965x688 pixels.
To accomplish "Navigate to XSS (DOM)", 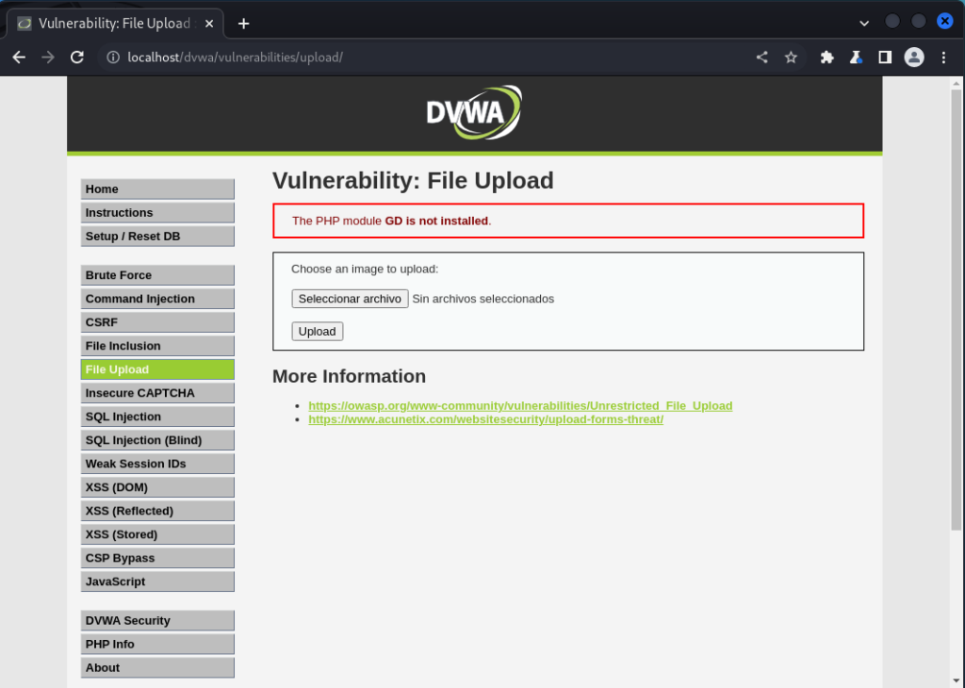I will [x=157, y=487].
